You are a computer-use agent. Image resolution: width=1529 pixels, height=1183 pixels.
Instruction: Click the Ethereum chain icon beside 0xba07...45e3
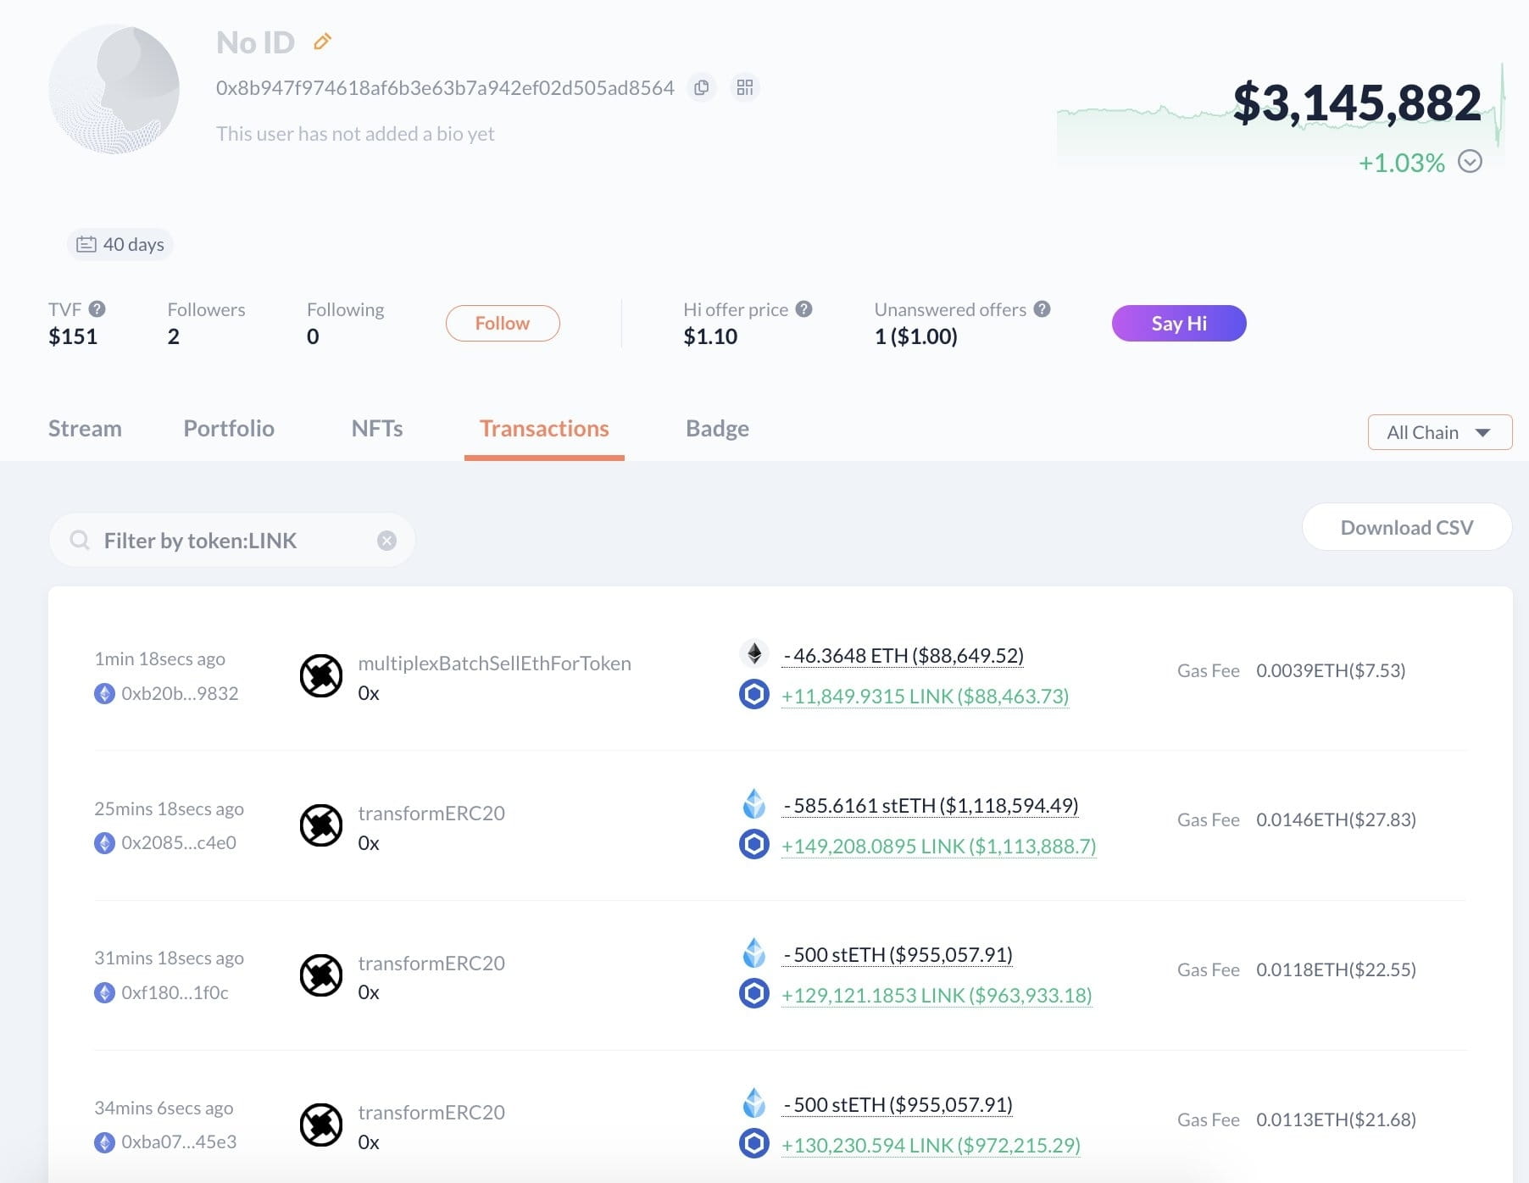[104, 1142]
